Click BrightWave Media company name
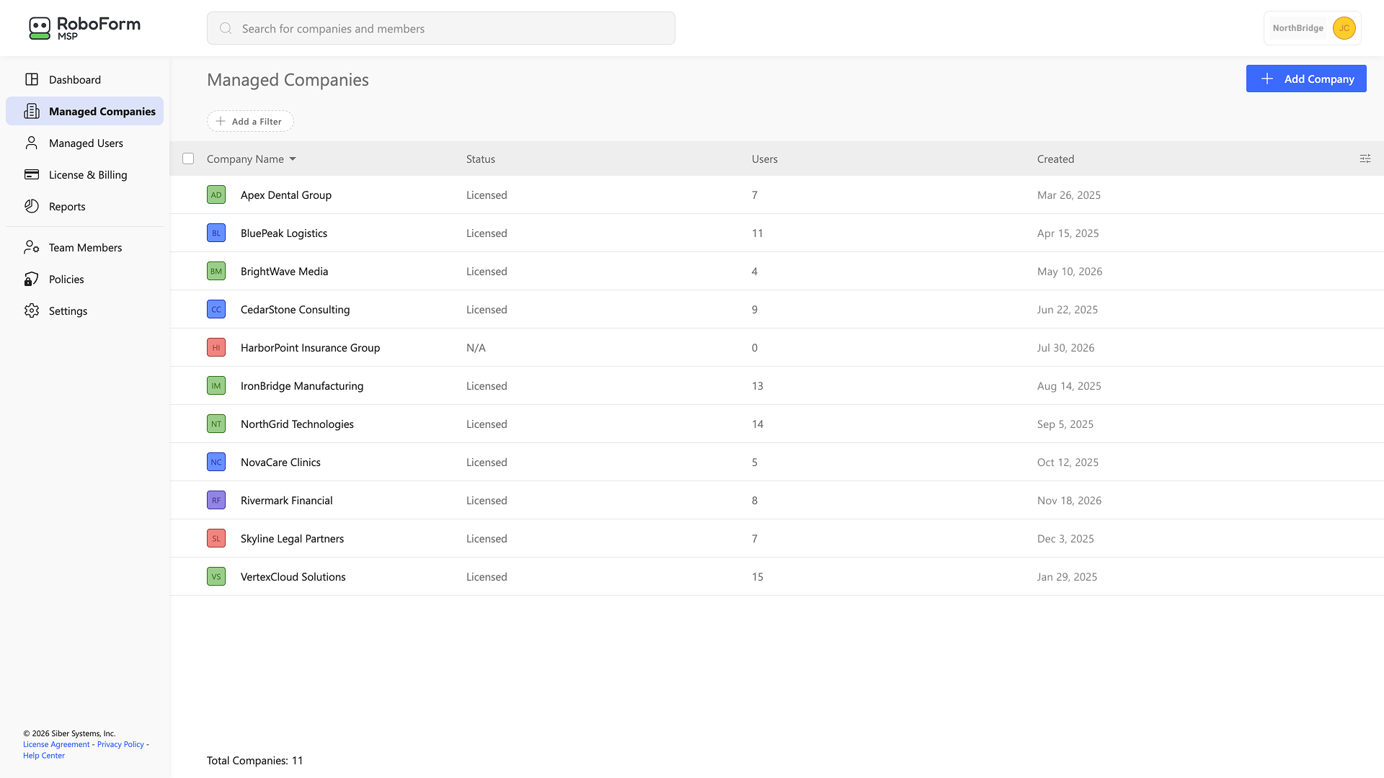Screen dimensions: 1384x778 click(x=284, y=271)
